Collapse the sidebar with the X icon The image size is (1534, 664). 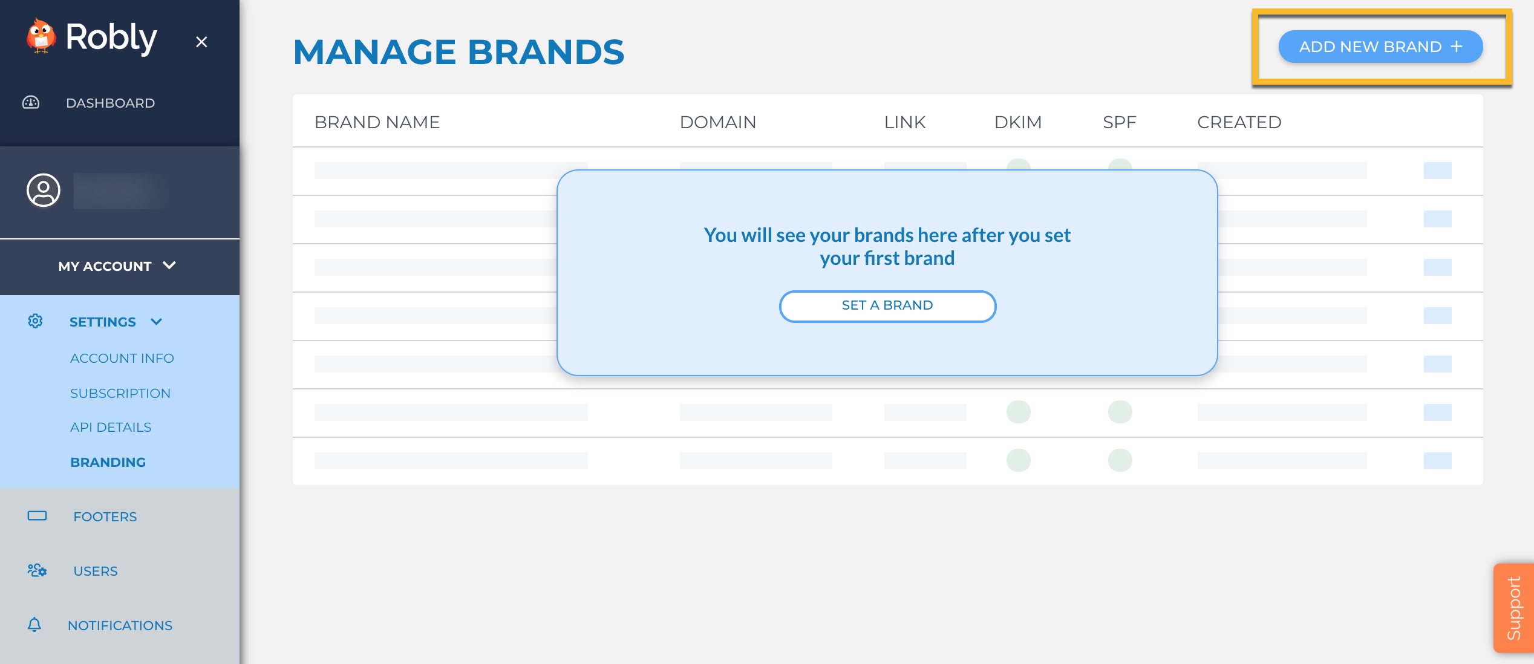(201, 42)
